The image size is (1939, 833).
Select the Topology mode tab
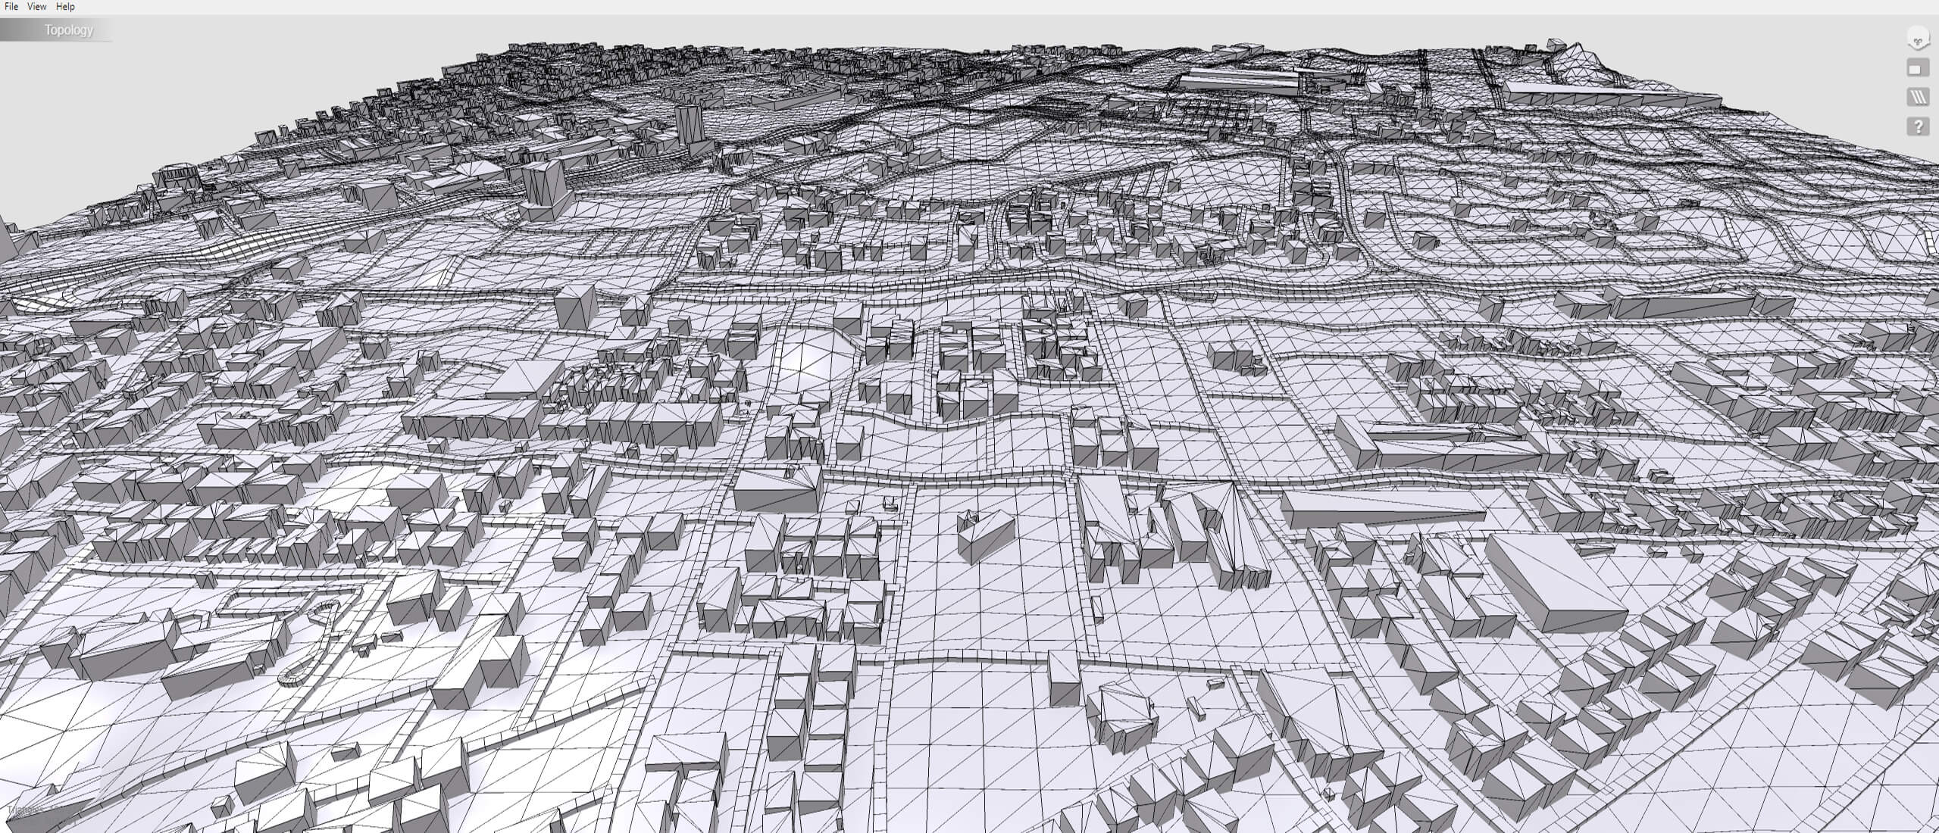57,30
